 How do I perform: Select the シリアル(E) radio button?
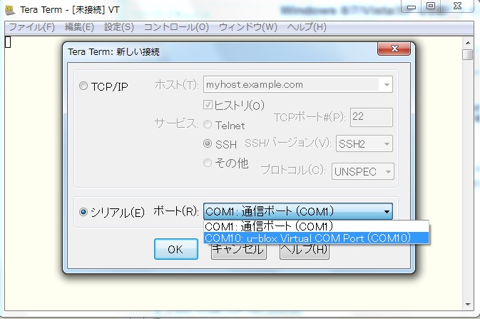click(83, 212)
